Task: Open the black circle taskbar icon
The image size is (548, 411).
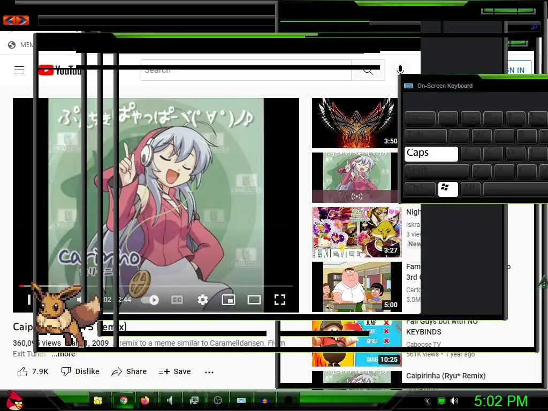Action: pyautogui.click(x=288, y=400)
